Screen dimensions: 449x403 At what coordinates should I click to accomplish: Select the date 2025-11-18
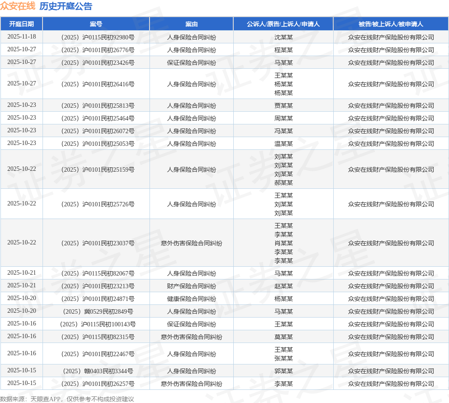pos(21,37)
